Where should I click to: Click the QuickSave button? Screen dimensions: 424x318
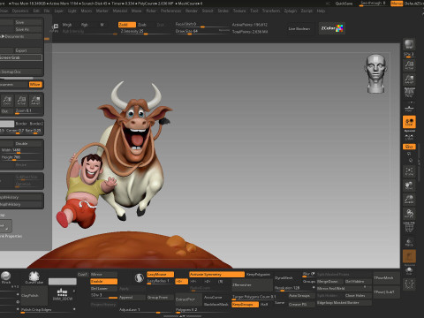tap(344, 4)
